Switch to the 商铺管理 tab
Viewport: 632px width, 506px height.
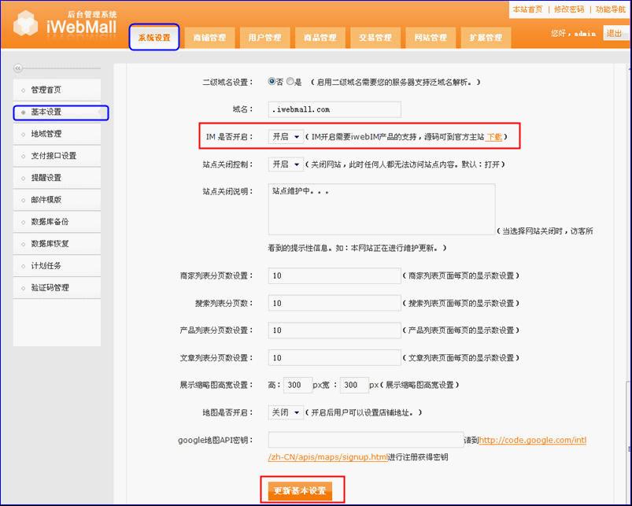point(209,37)
